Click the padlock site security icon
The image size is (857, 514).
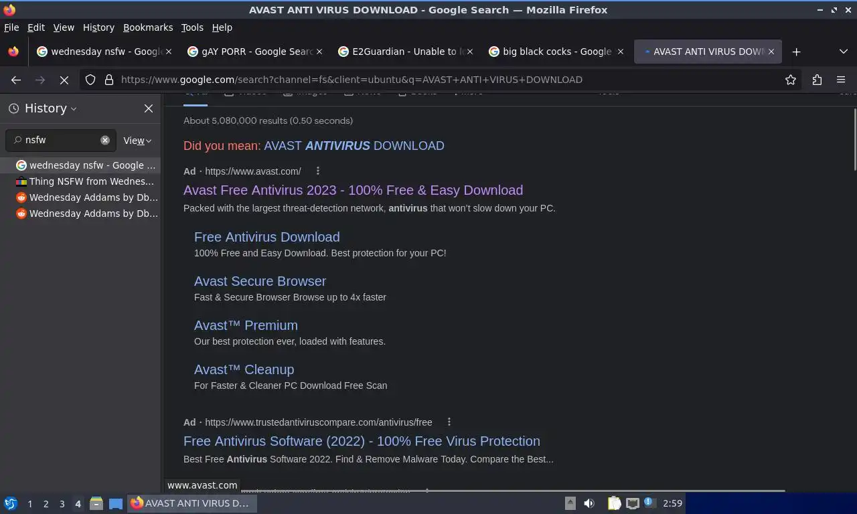[x=109, y=80]
